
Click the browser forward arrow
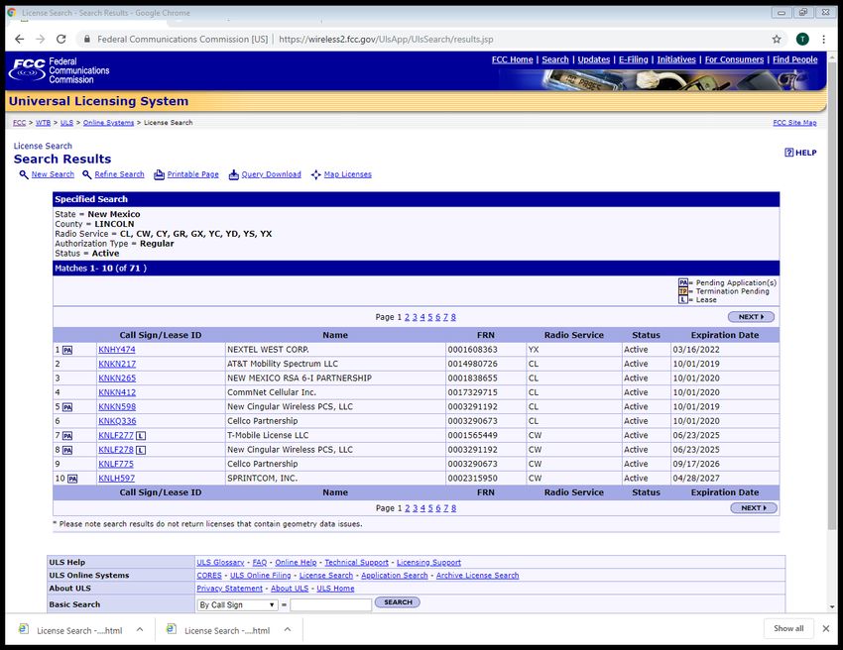coord(41,39)
